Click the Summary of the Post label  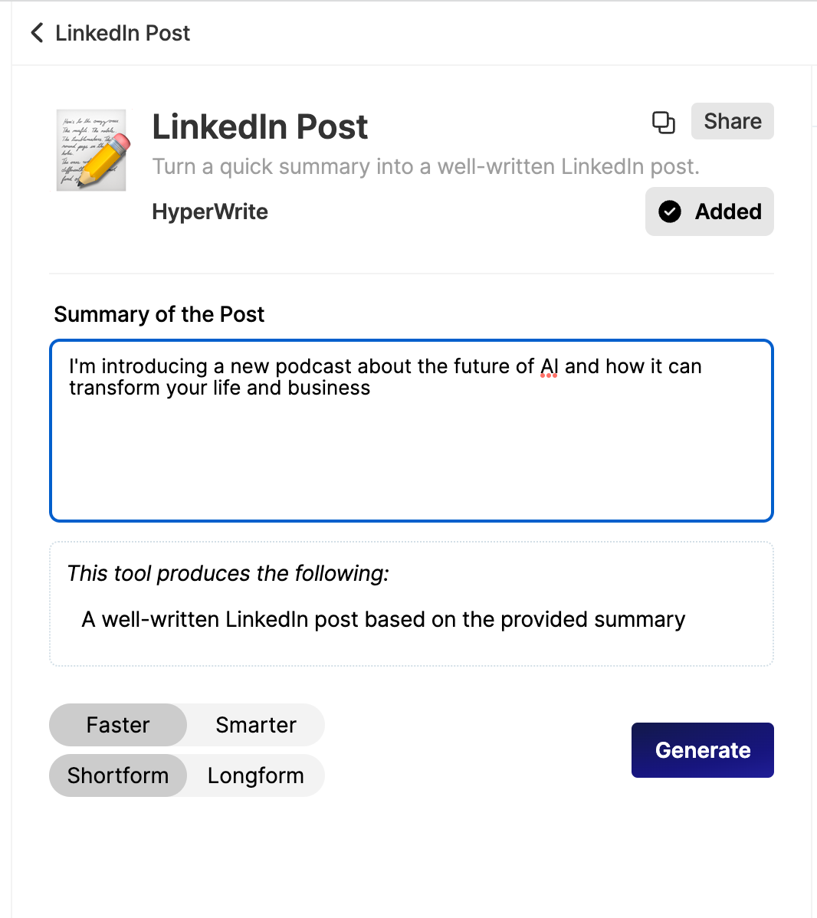pyautogui.click(x=159, y=314)
